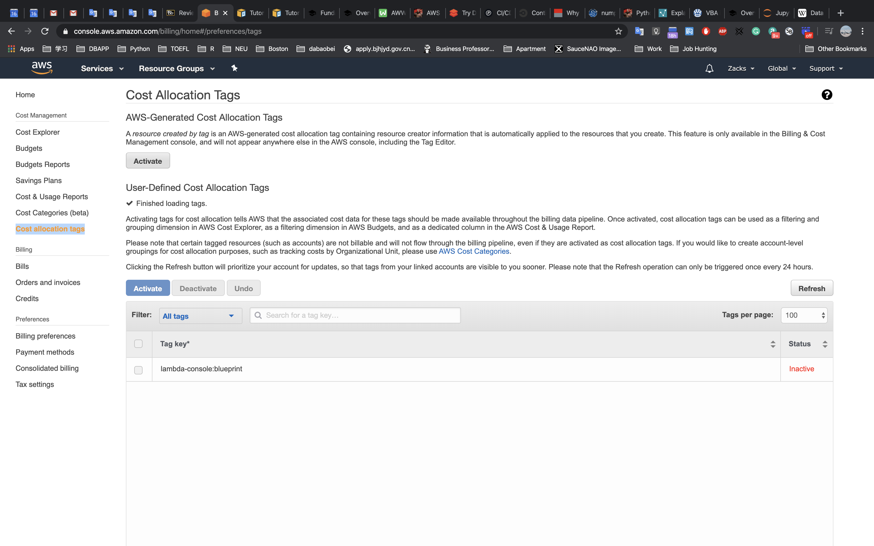Click the help question mark icon
The image size is (874, 546).
tap(827, 95)
